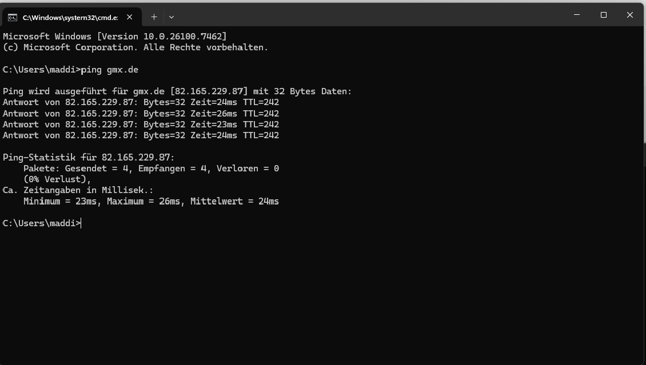Click the Pakete Gesendet summary line
This screenshot has width=646, height=365.
[151, 169]
